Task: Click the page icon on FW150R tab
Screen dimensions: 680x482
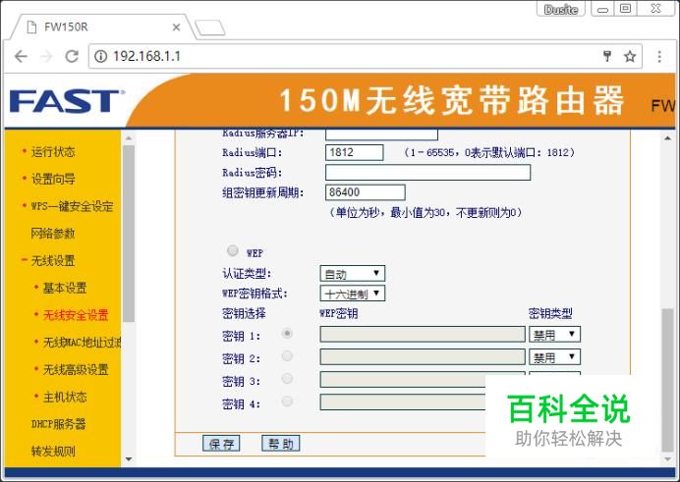Action: (31, 27)
